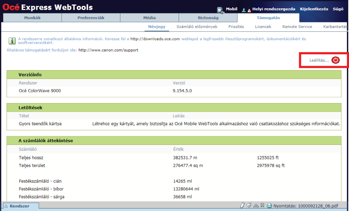Open the Súgó help link
Image resolution: width=349 pixels, height=211 pixels.
pyautogui.click(x=338, y=9)
